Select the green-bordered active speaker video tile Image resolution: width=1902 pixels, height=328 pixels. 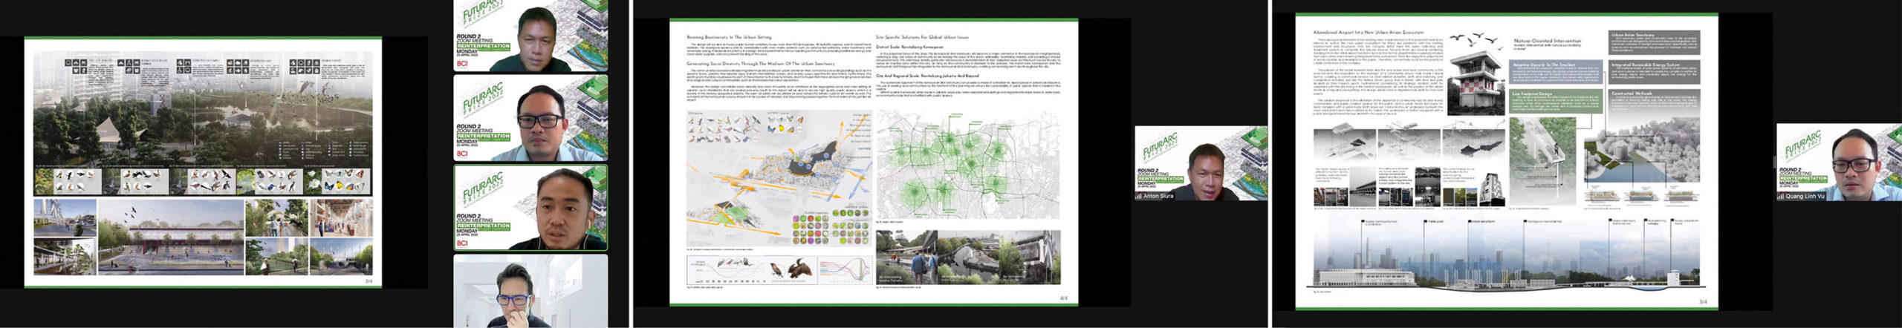pyautogui.click(x=530, y=208)
